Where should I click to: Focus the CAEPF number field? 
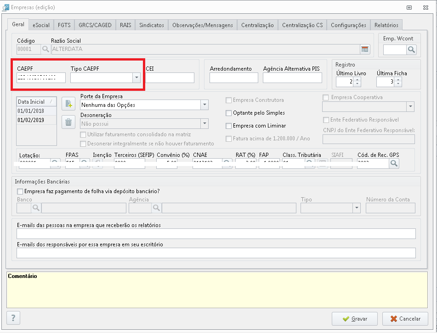click(x=41, y=78)
